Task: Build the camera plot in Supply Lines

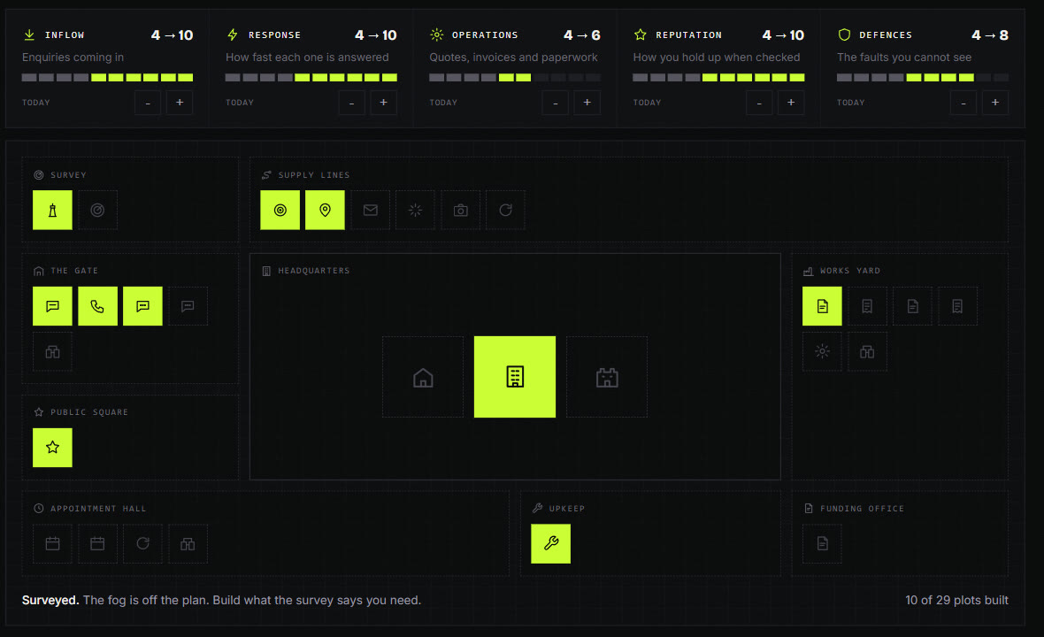Action: pyautogui.click(x=461, y=211)
